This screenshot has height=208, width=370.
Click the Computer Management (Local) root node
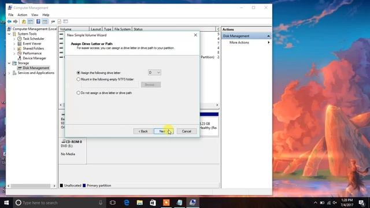pyautogui.click(x=35, y=29)
